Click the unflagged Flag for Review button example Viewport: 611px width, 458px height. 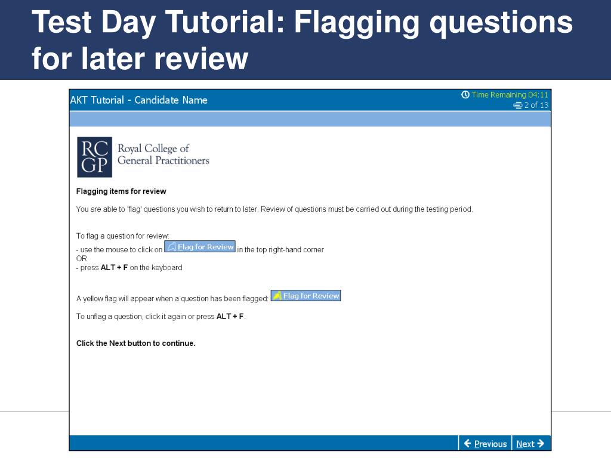tap(200, 246)
